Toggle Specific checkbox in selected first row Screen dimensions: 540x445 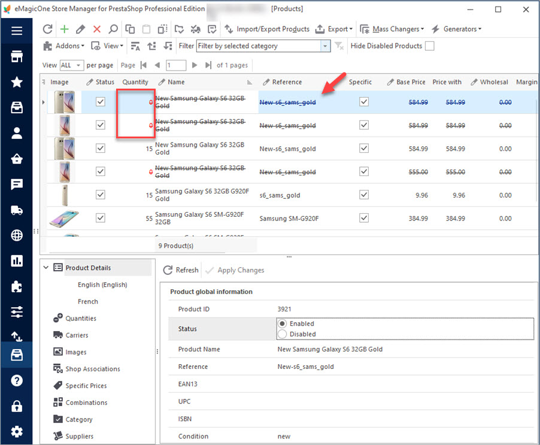(x=363, y=102)
